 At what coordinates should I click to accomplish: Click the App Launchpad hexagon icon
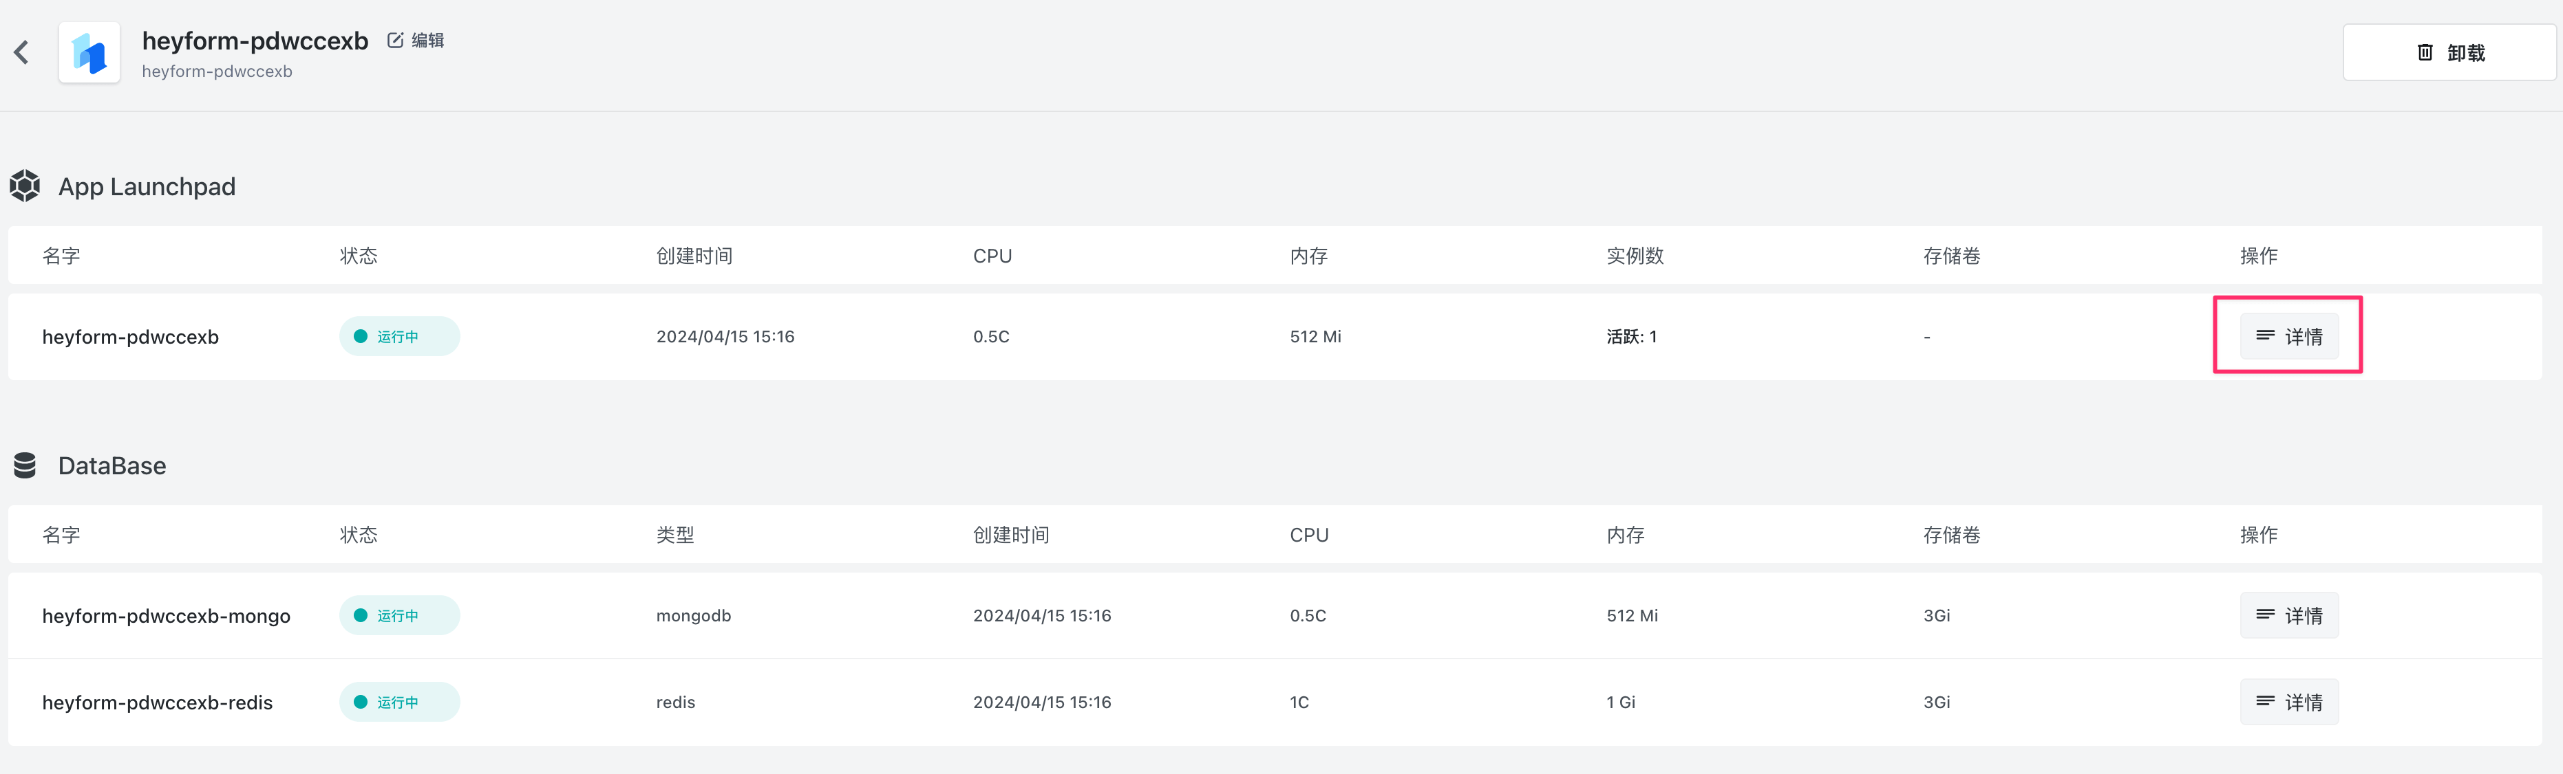(x=25, y=186)
